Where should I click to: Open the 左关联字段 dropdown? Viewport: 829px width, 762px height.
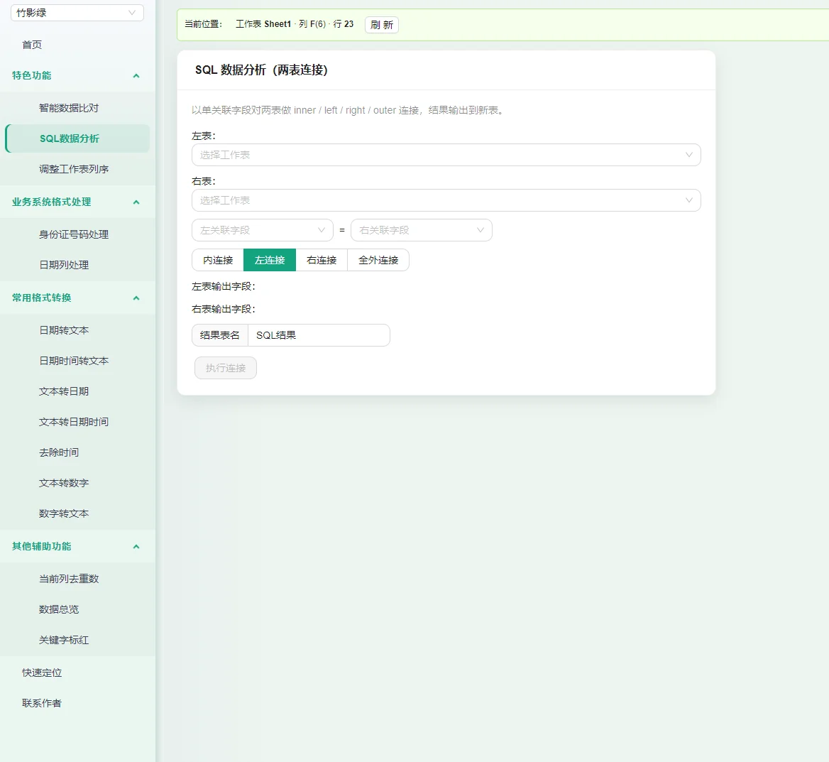click(262, 230)
